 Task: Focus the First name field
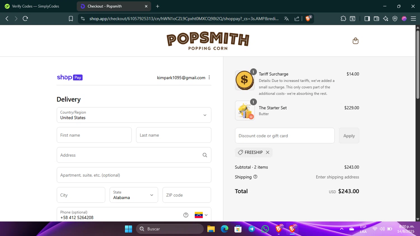(94, 135)
